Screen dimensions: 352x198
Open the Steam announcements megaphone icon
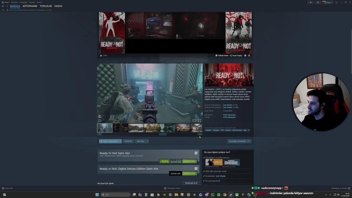(311, 2)
